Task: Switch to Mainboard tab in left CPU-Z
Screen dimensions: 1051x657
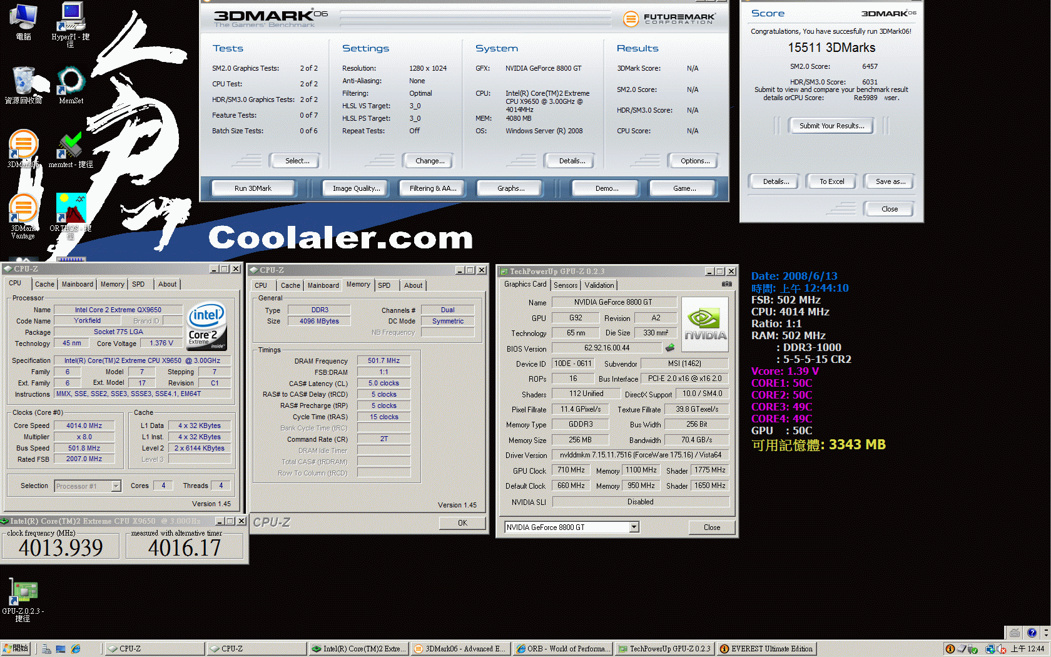Action: [x=78, y=284]
